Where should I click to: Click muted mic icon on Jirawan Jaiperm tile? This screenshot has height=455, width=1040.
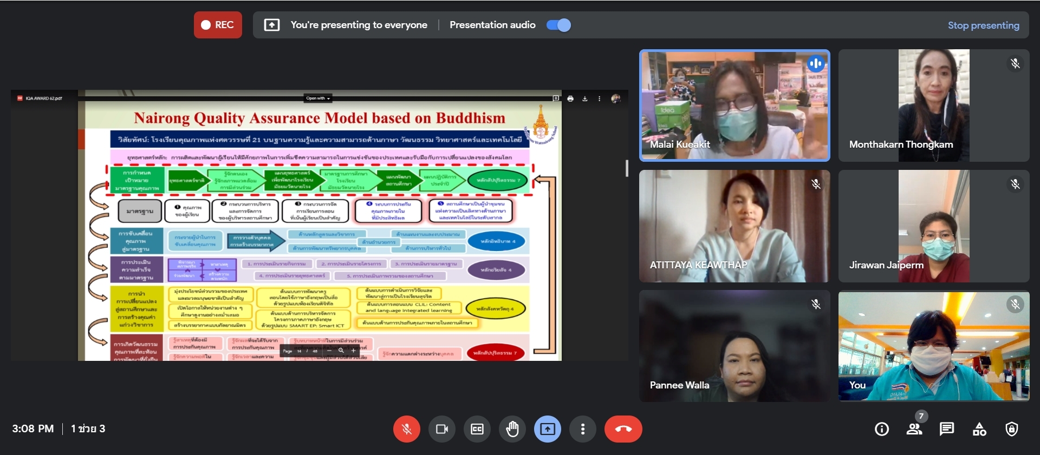(1015, 184)
